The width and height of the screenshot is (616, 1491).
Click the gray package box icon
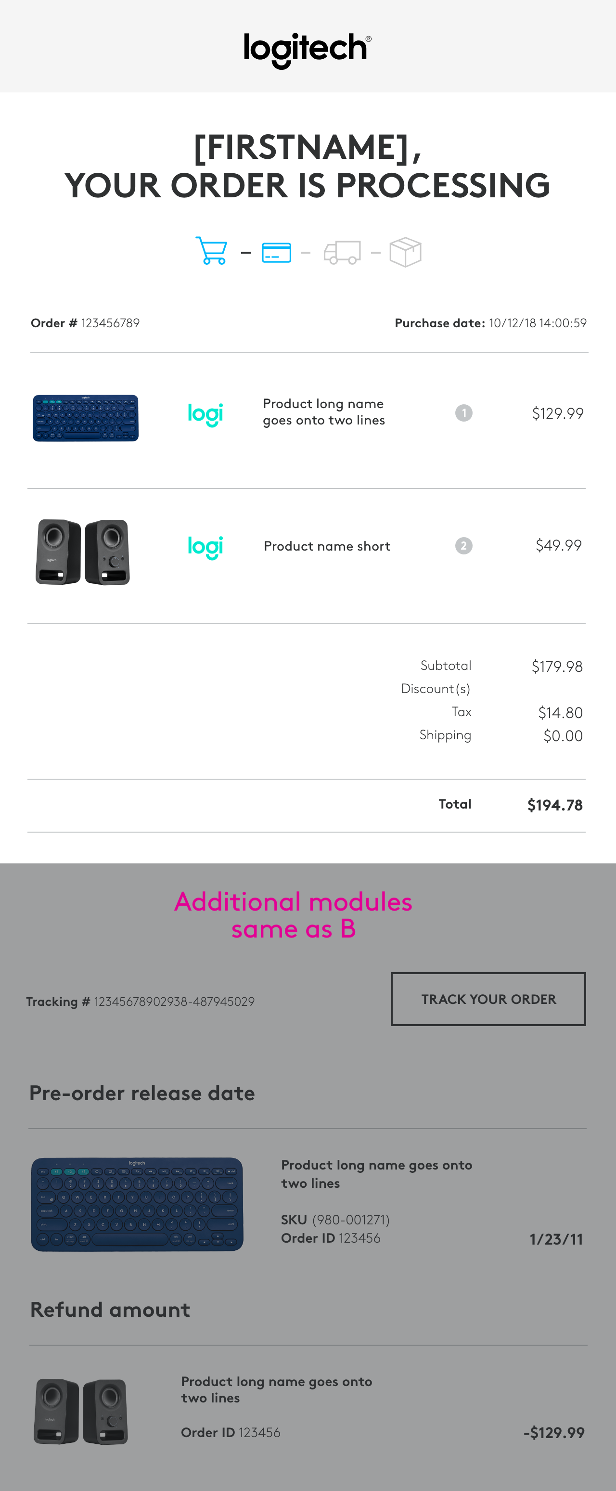coord(405,252)
